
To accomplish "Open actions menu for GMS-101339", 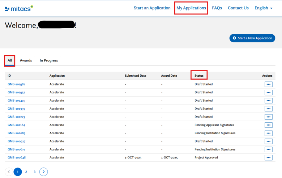I will (268, 109).
